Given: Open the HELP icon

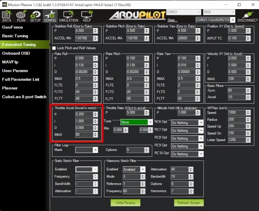Looking at the screenshot, I should pyautogui.click(x=87, y=16).
